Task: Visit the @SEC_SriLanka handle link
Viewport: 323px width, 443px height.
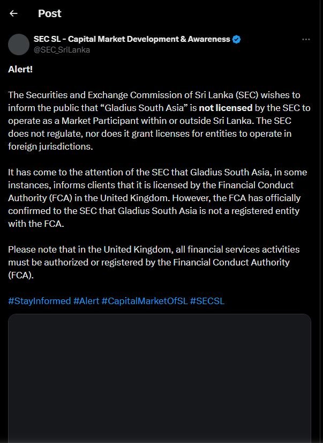Action: 62,50
